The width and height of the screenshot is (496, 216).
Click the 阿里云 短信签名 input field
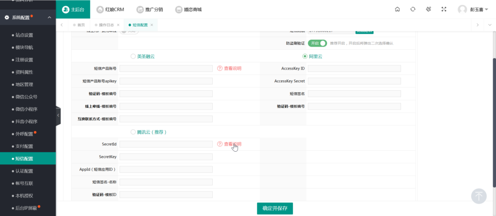[x=354, y=94]
